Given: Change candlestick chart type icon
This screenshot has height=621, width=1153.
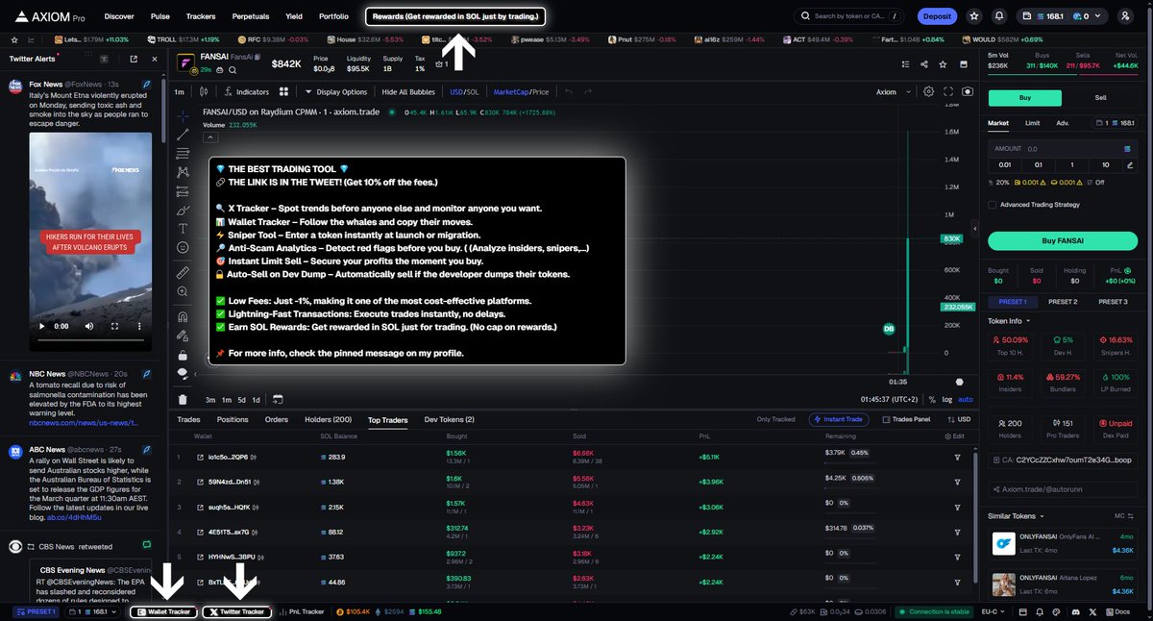Looking at the screenshot, I should (204, 92).
